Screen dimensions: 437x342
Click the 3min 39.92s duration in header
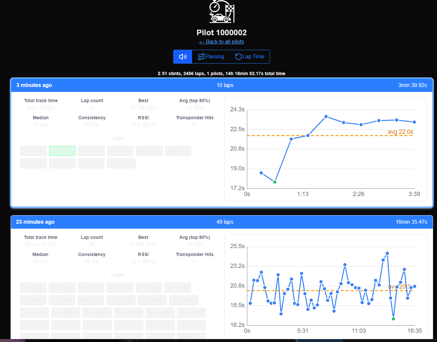click(412, 85)
